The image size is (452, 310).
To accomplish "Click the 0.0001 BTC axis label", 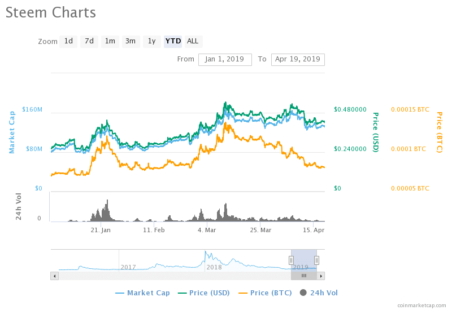I will (408, 149).
